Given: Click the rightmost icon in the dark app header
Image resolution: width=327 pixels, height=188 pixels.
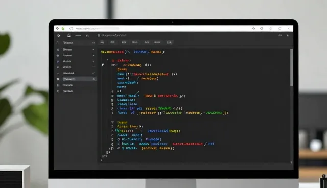Looking at the screenshot, I should pos(288,35).
